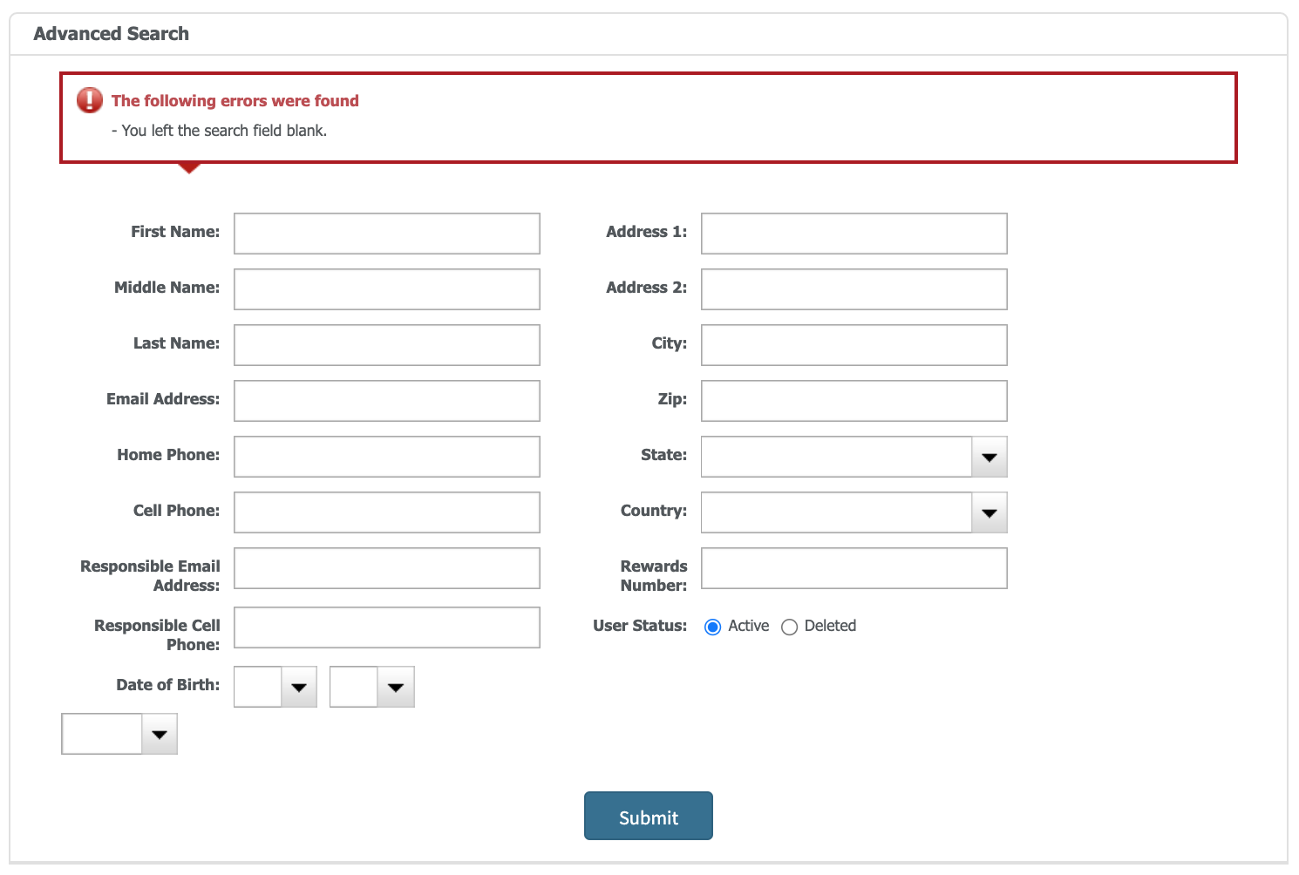
Task: Open the second Date of Birth dropdown
Action: (x=372, y=687)
